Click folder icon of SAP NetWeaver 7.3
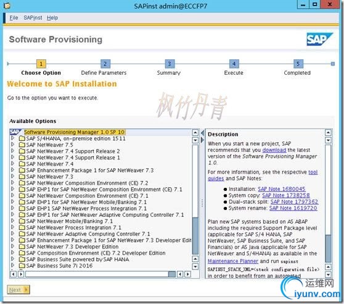 (x=22, y=177)
